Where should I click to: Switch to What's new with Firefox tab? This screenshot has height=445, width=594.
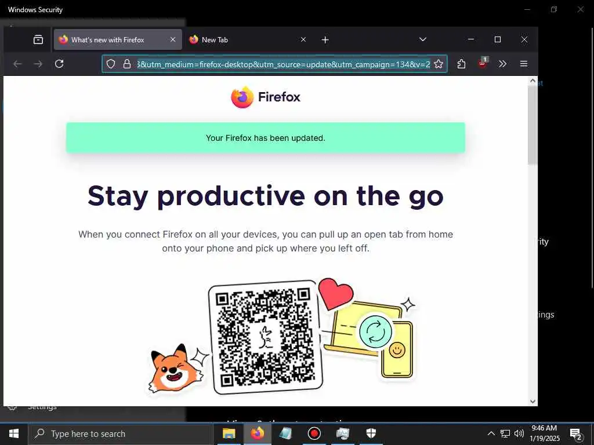pos(118,39)
